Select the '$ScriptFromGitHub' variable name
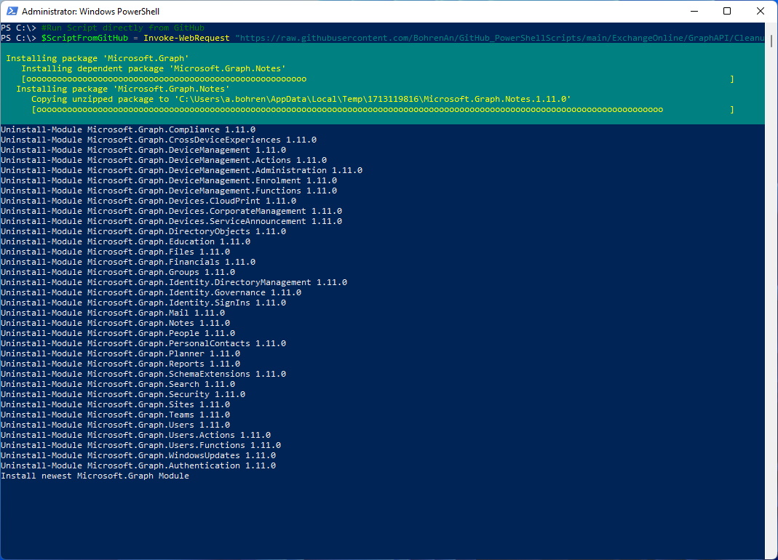Image resolution: width=778 pixels, height=560 pixels. (84, 39)
